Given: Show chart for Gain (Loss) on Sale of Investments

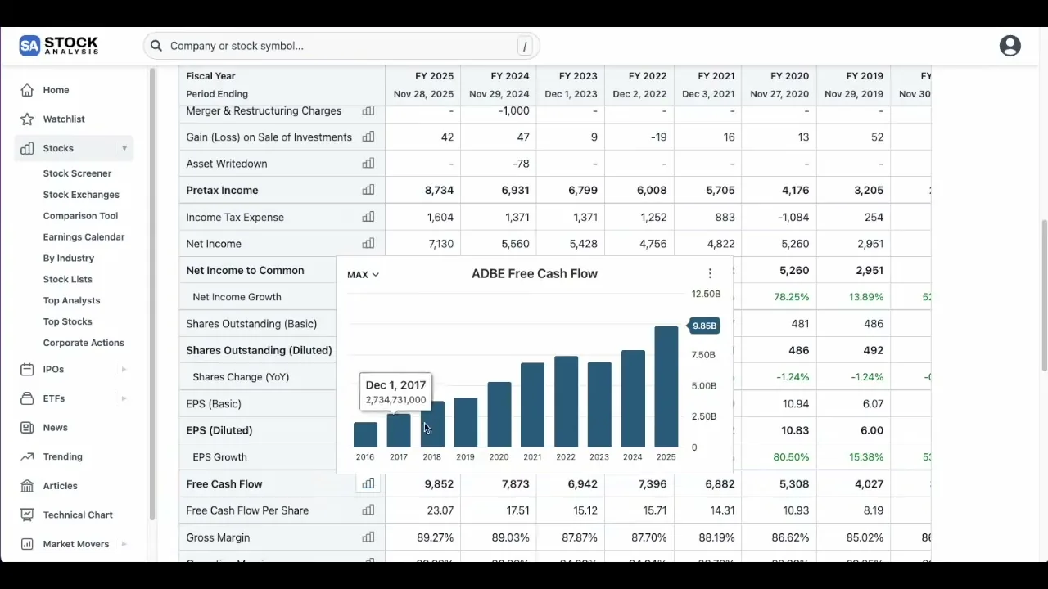Looking at the screenshot, I should point(368,137).
